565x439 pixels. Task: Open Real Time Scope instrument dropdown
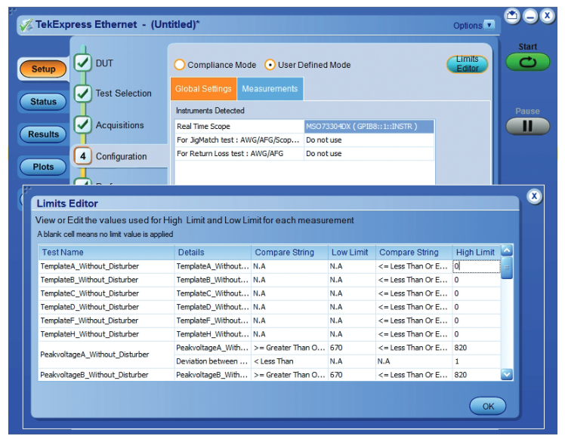[369, 127]
